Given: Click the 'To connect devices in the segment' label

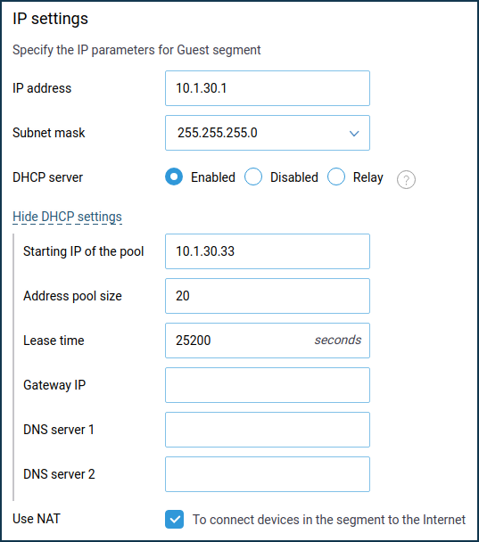Looking at the screenshot, I should pos(329,520).
